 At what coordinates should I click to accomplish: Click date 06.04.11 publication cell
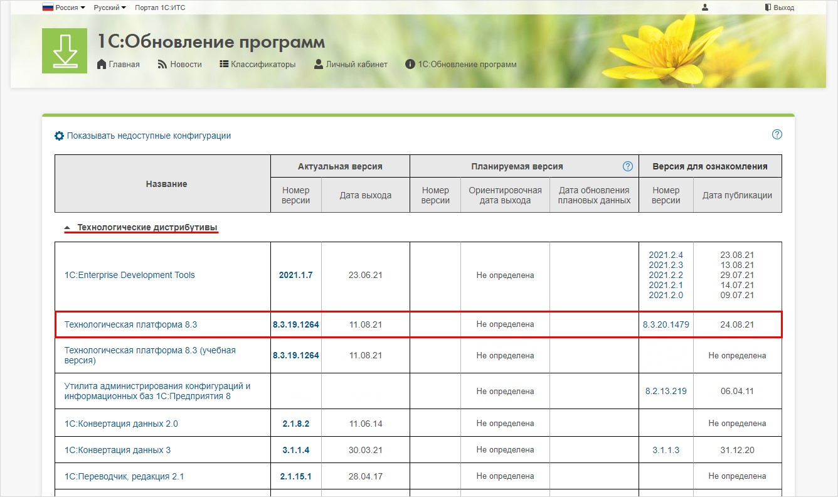[737, 391]
